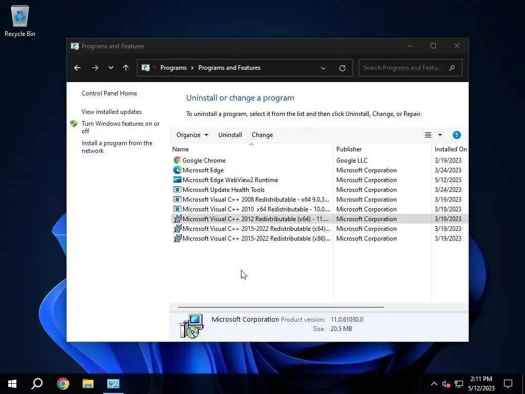Open recent locations dropdown arrow
Screen dimensions: 525x394
(x=111, y=68)
